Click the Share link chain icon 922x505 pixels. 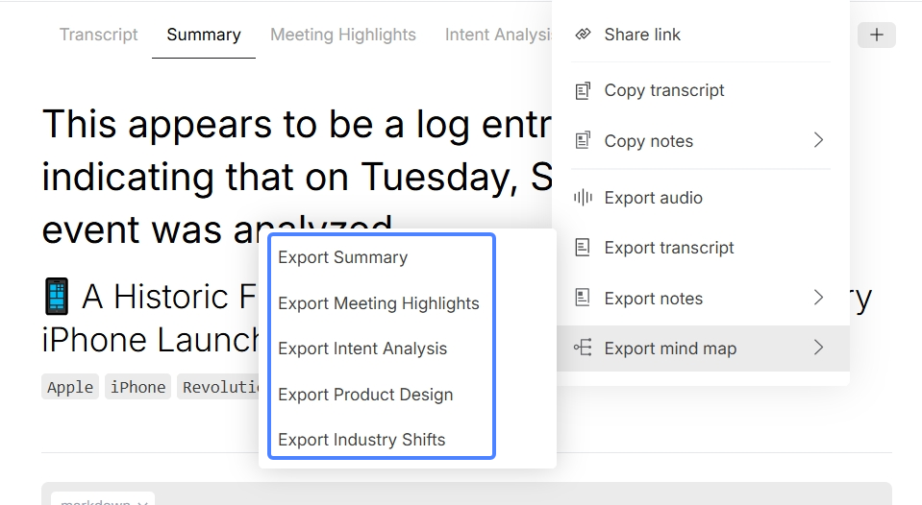(x=583, y=34)
